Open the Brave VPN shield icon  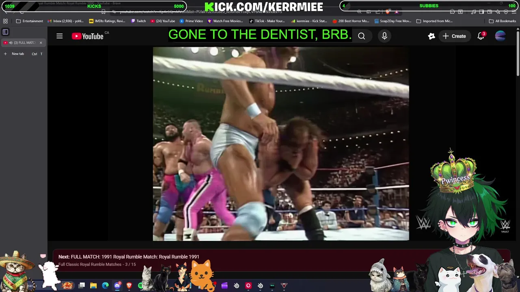(506, 12)
